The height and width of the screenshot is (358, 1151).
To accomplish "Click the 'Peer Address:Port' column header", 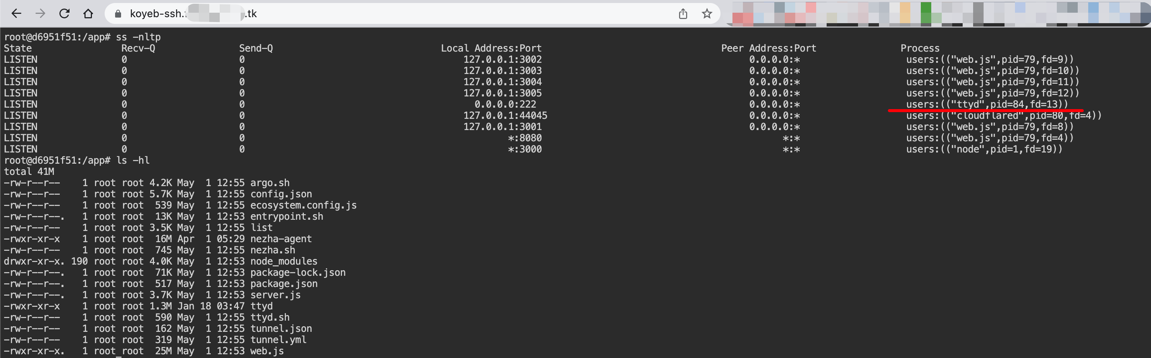I will (769, 48).
